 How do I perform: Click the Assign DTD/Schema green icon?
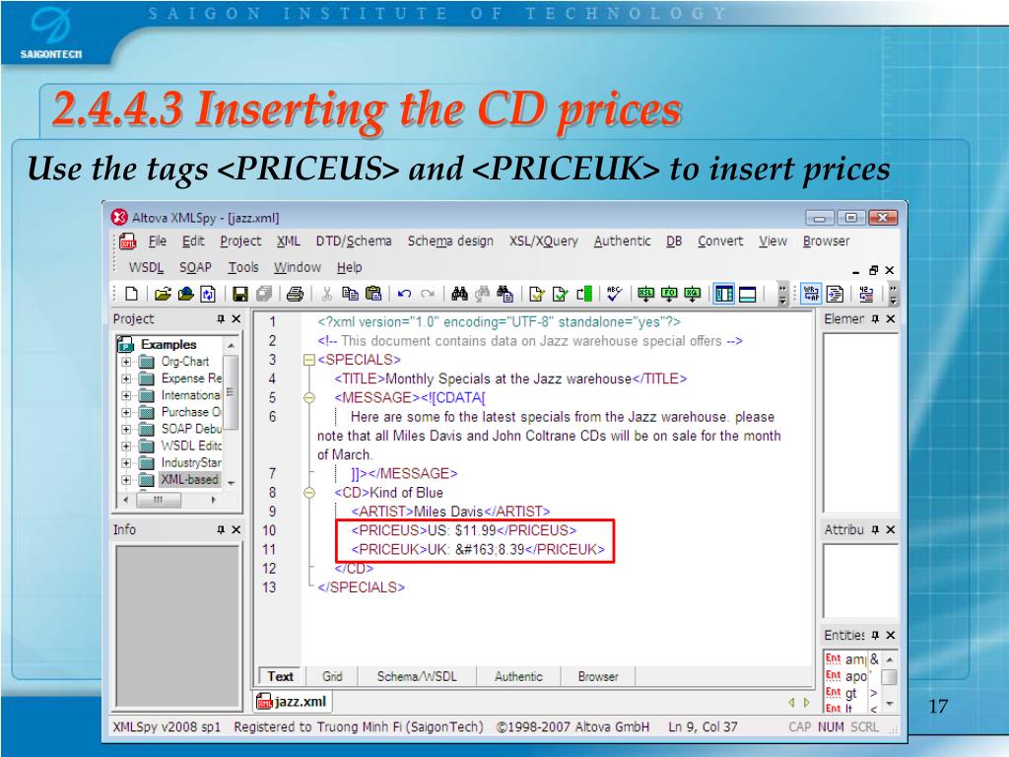tap(584, 294)
